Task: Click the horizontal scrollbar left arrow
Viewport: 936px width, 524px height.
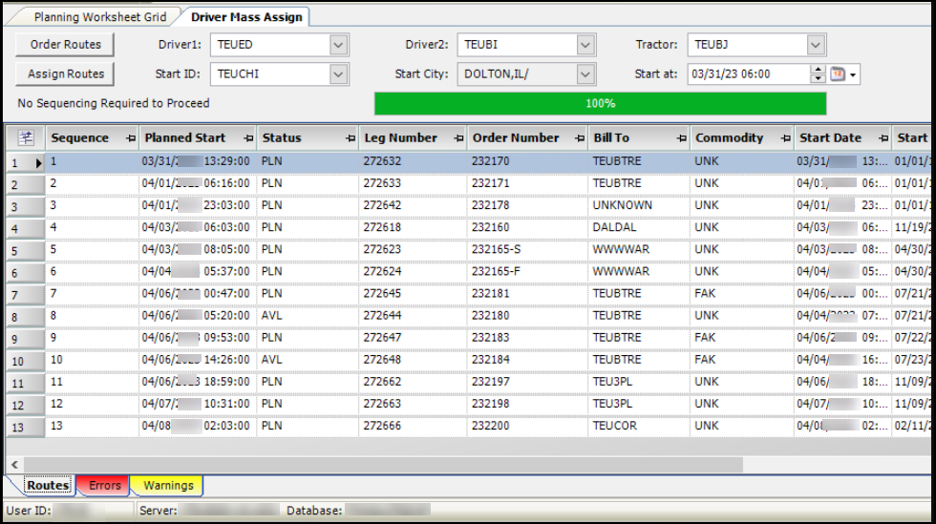Action: click(15, 464)
